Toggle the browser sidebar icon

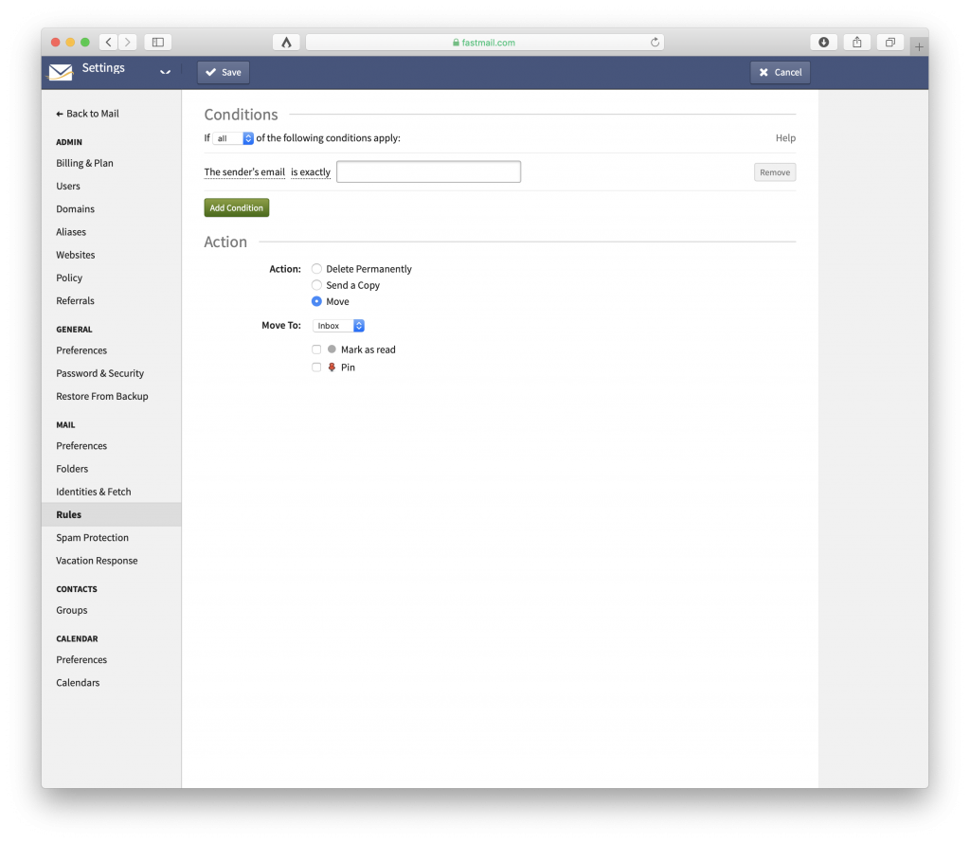157,42
